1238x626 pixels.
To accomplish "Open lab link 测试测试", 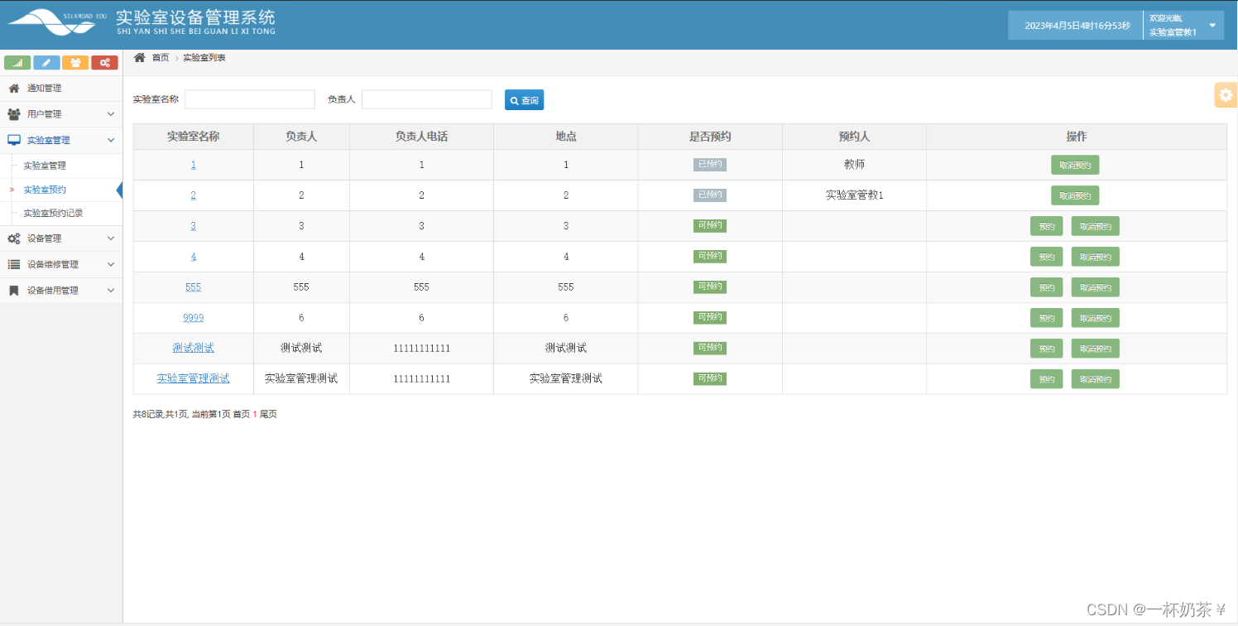I will 194,348.
